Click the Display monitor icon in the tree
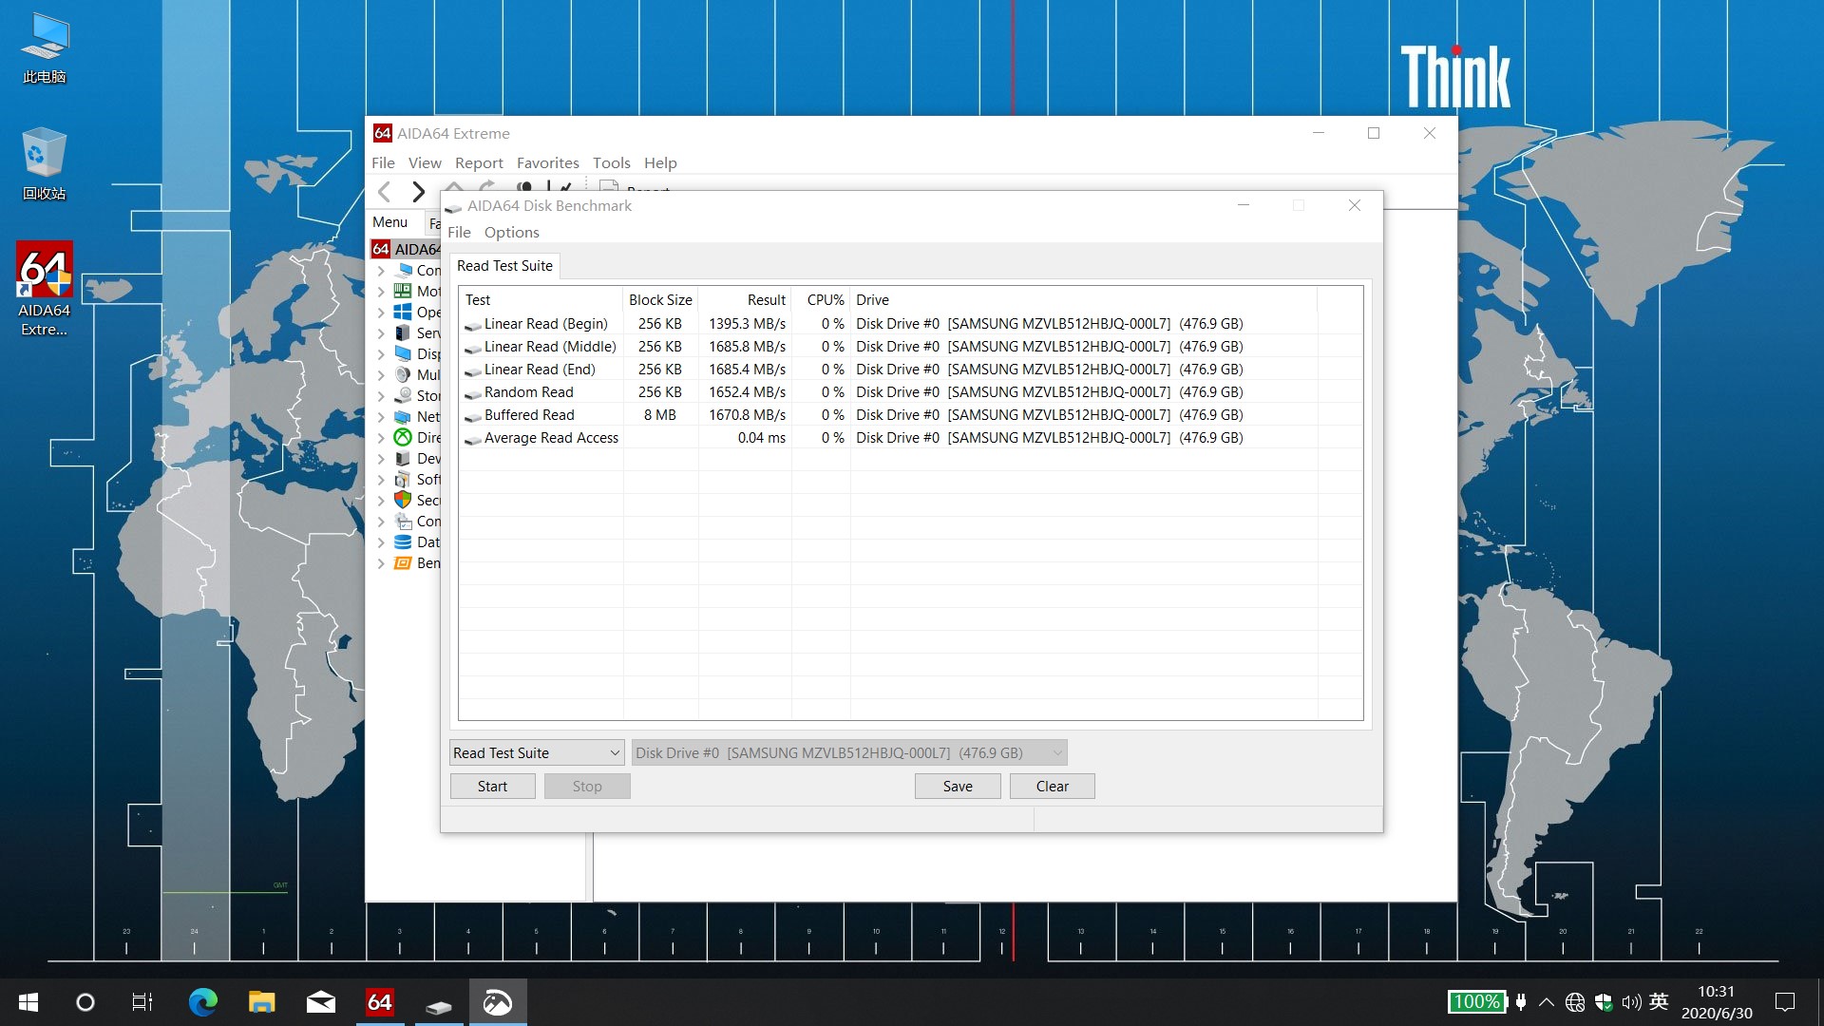This screenshot has width=1824, height=1026. pyautogui.click(x=403, y=353)
